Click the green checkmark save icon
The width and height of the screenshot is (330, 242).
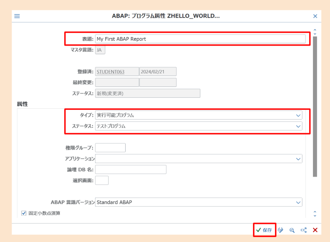click(258, 230)
